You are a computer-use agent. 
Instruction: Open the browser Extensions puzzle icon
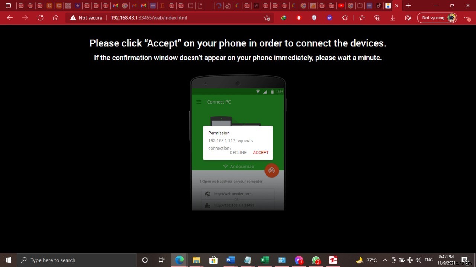[344, 17]
